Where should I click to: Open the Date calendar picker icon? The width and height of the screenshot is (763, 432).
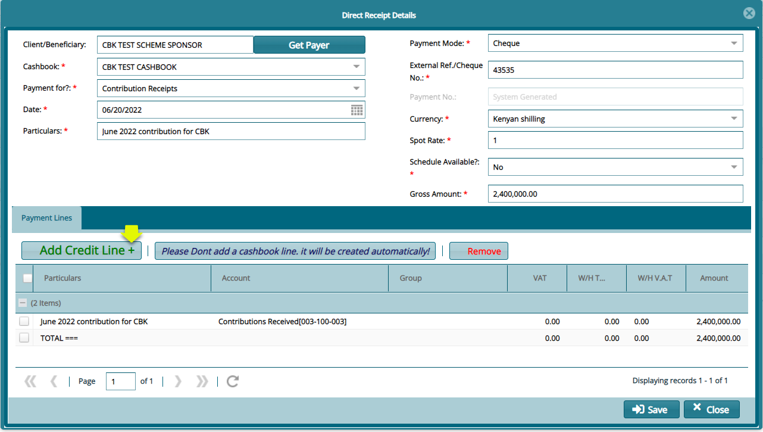click(357, 110)
